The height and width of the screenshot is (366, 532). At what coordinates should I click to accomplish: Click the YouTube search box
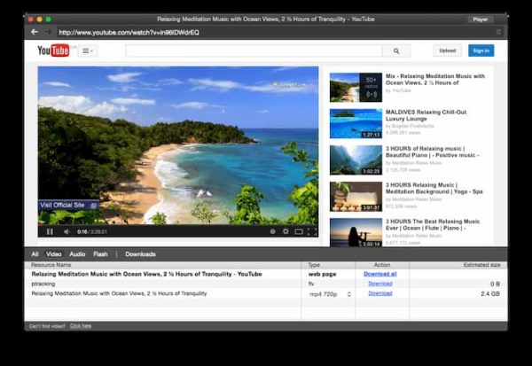(254, 51)
